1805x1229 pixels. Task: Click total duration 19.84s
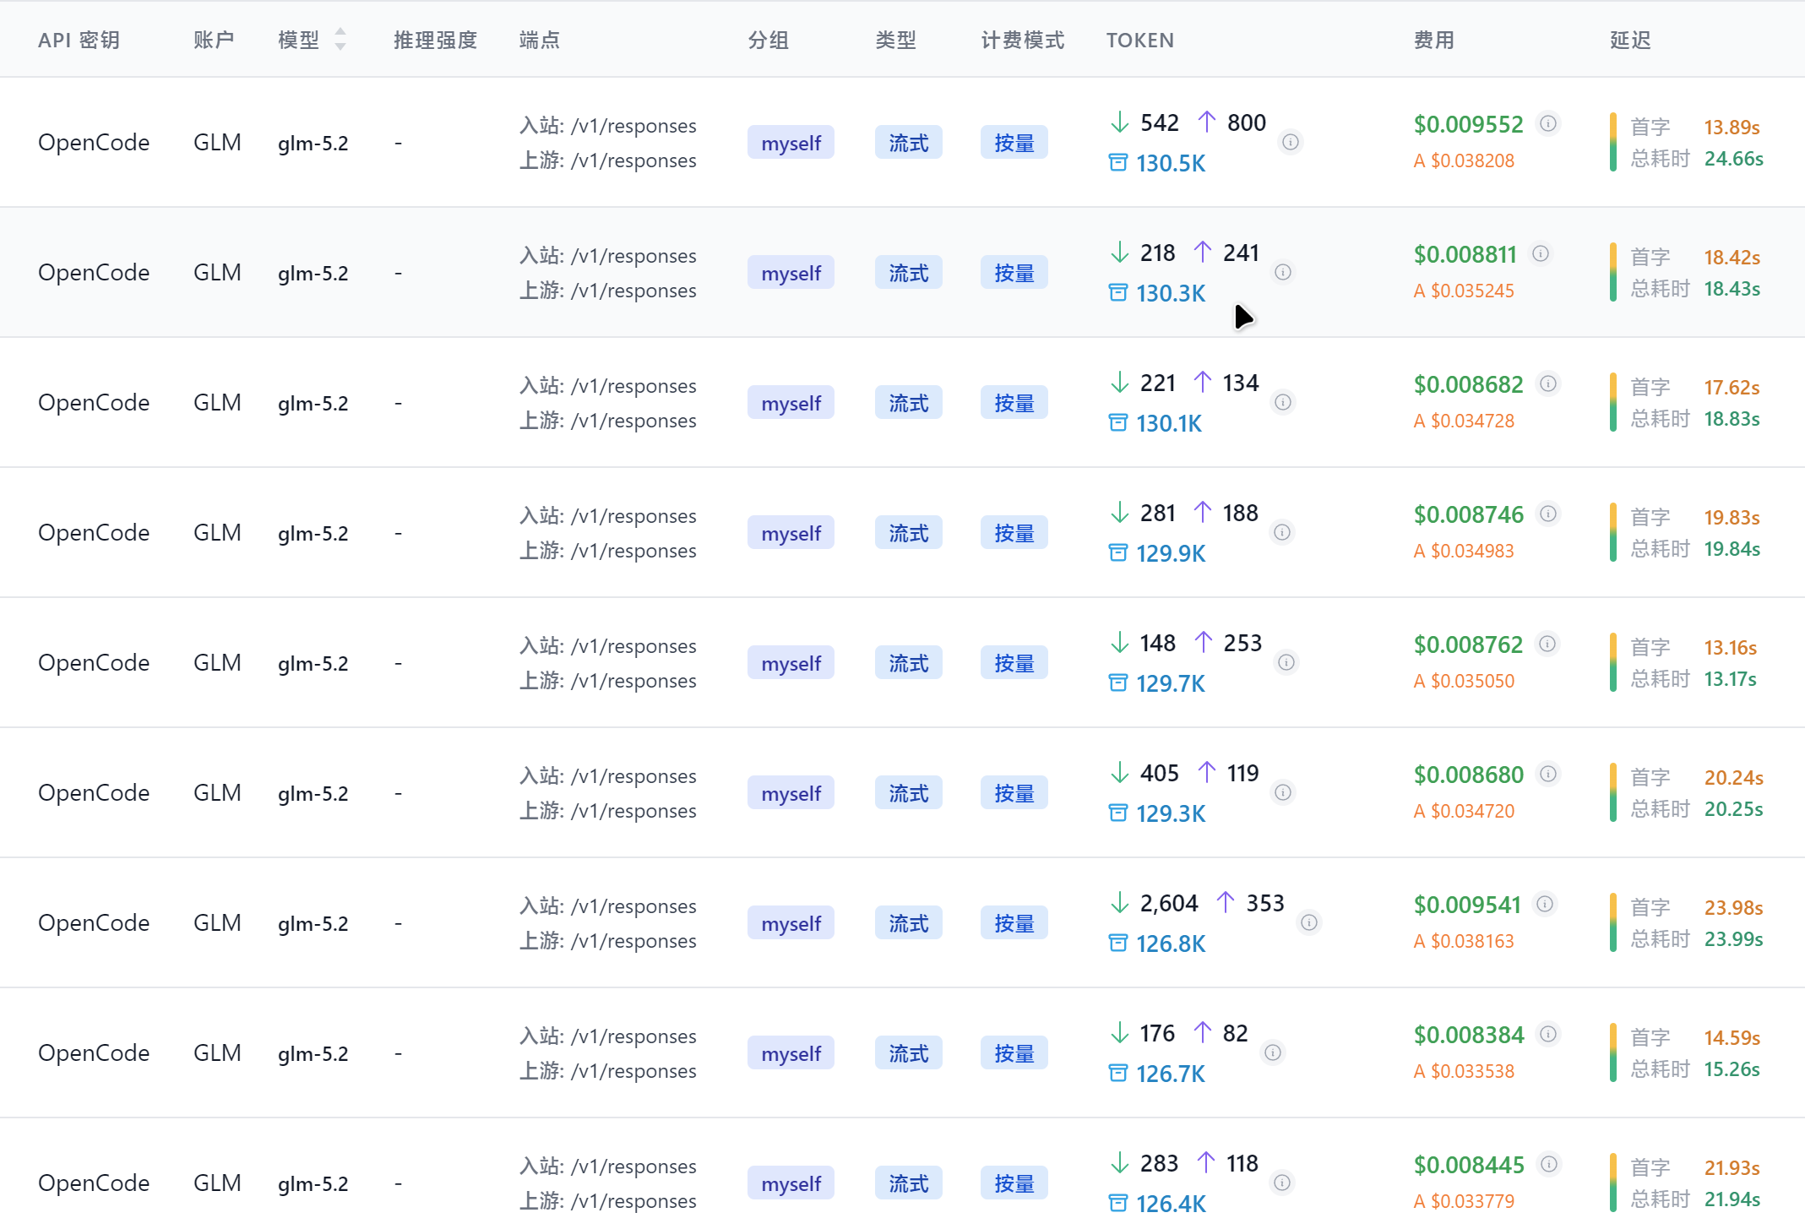tap(1732, 548)
